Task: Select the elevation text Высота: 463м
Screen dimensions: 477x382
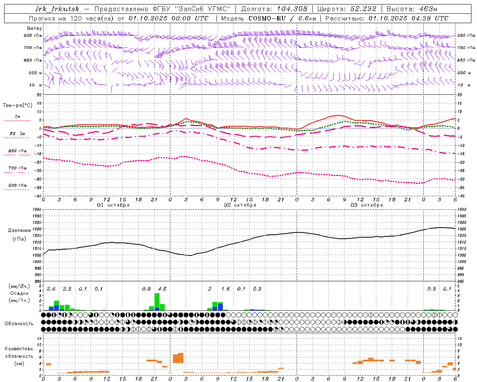Action: coord(412,9)
